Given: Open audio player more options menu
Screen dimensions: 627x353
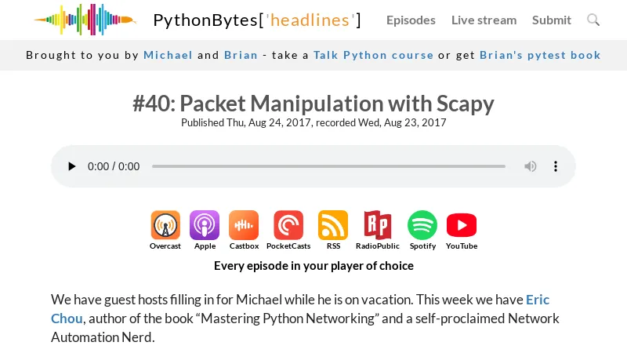Looking at the screenshot, I should [556, 166].
